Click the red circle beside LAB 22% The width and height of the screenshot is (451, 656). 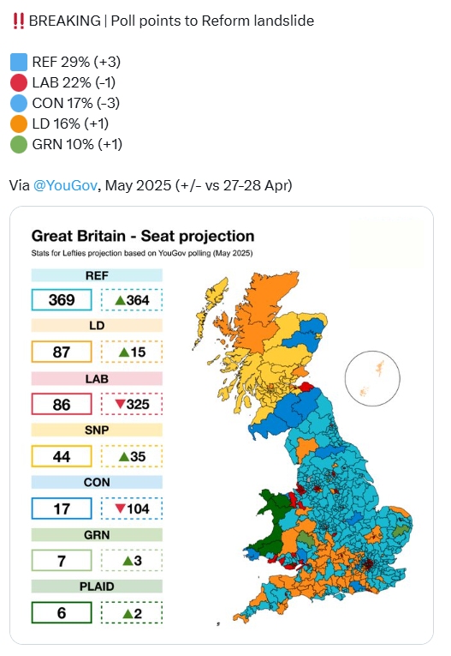click(19, 82)
